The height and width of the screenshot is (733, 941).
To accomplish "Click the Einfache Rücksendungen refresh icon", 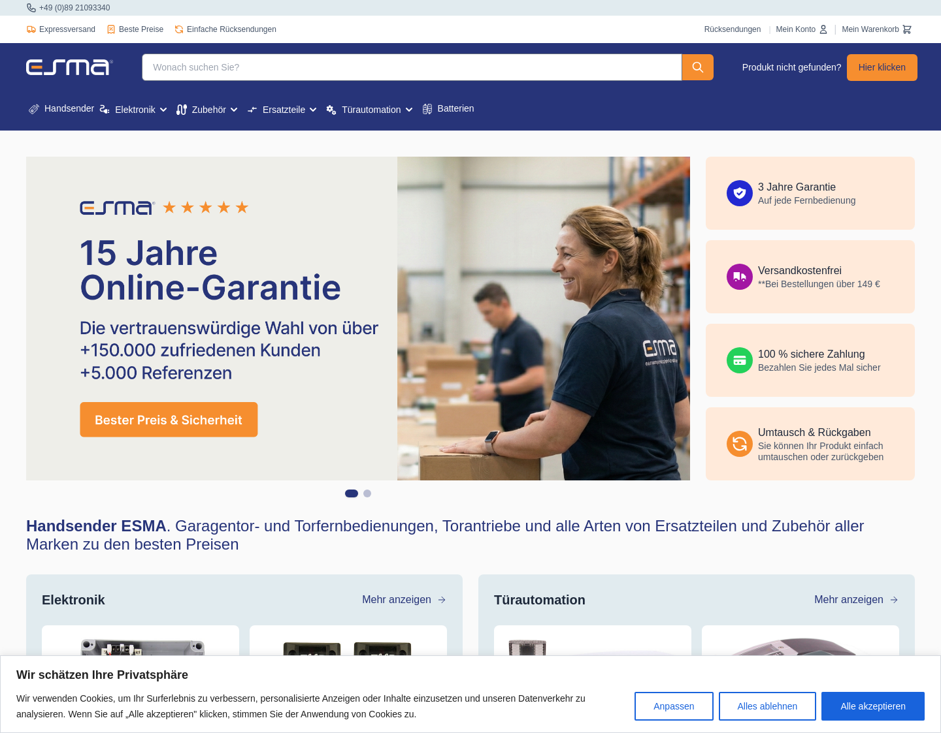I will point(179,29).
